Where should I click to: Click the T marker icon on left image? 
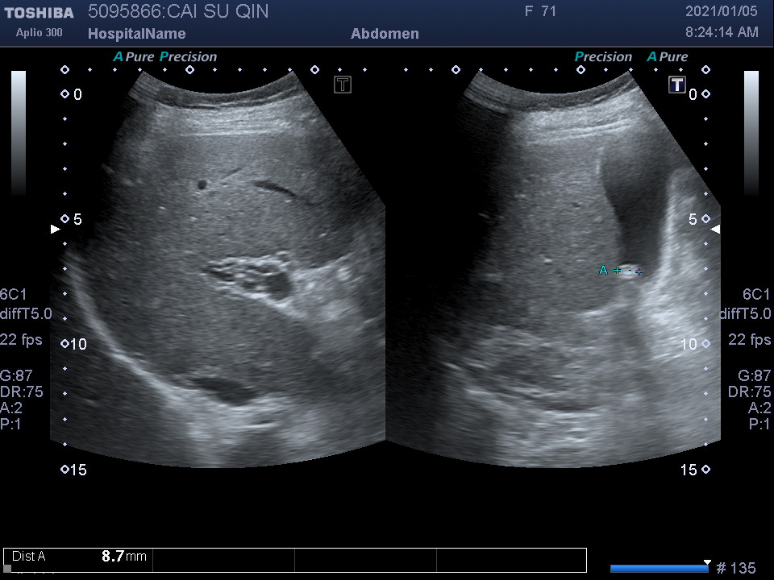pos(343,85)
